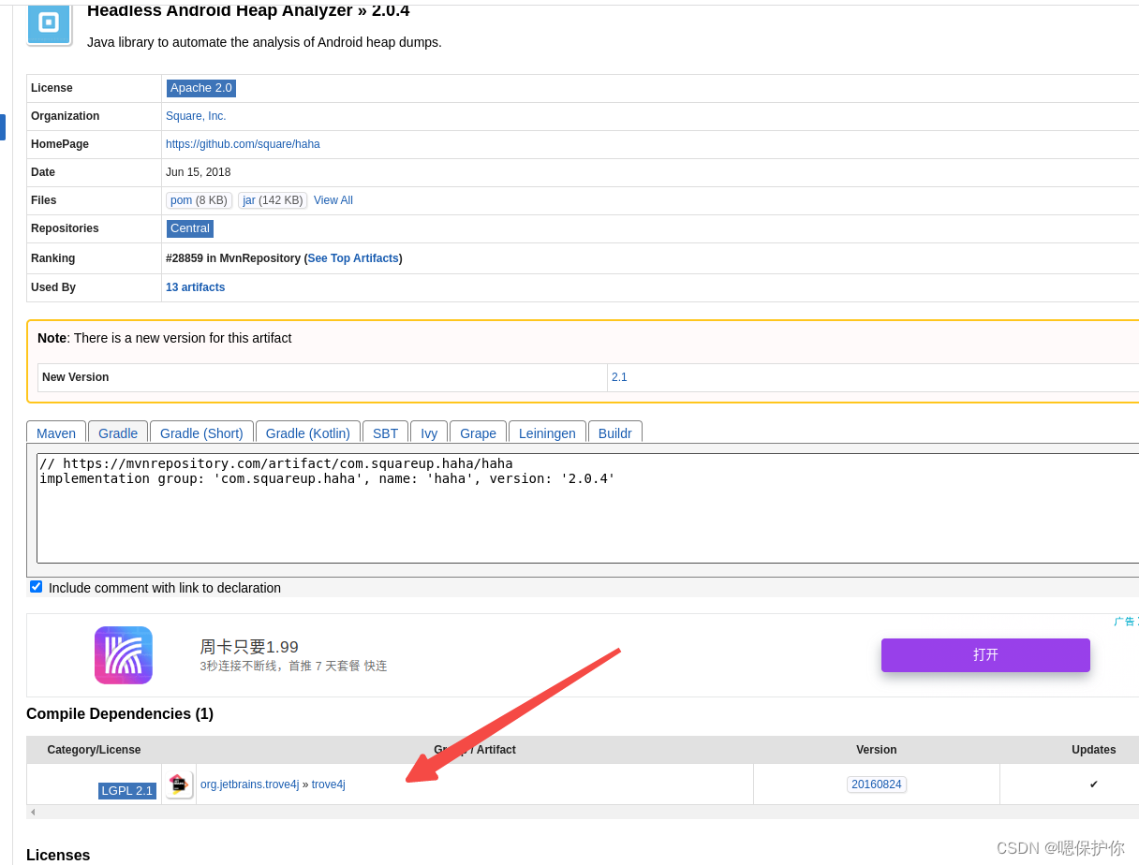The height and width of the screenshot is (865, 1139).
Task: Uncheck 'Include comment with link to declaration'
Action: 36,586
